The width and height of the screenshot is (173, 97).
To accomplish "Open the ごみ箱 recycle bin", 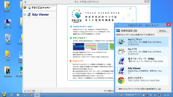I will [8, 39].
